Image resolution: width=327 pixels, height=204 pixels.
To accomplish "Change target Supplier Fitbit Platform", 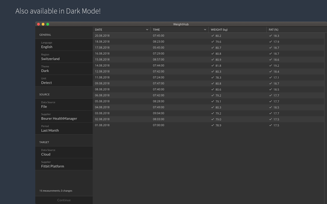I will (x=64, y=164).
